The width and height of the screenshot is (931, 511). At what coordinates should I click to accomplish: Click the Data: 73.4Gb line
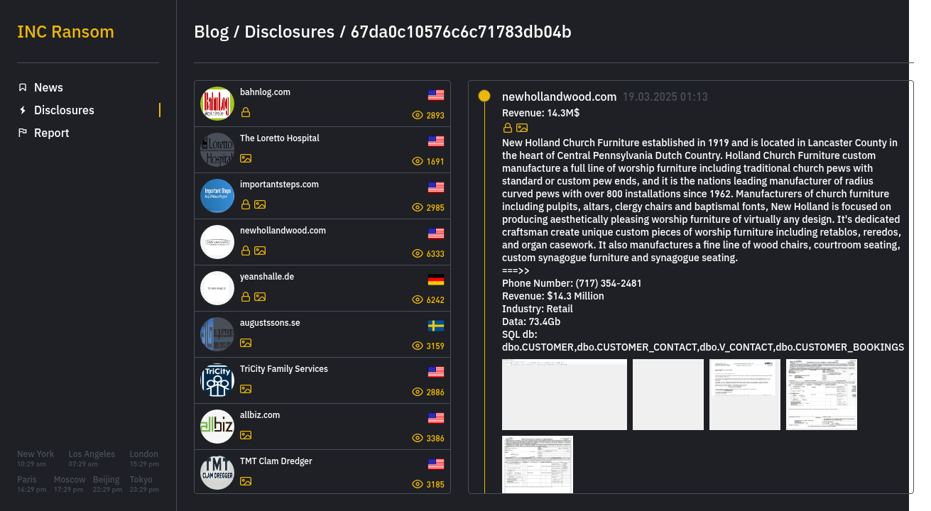tap(531, 322)
